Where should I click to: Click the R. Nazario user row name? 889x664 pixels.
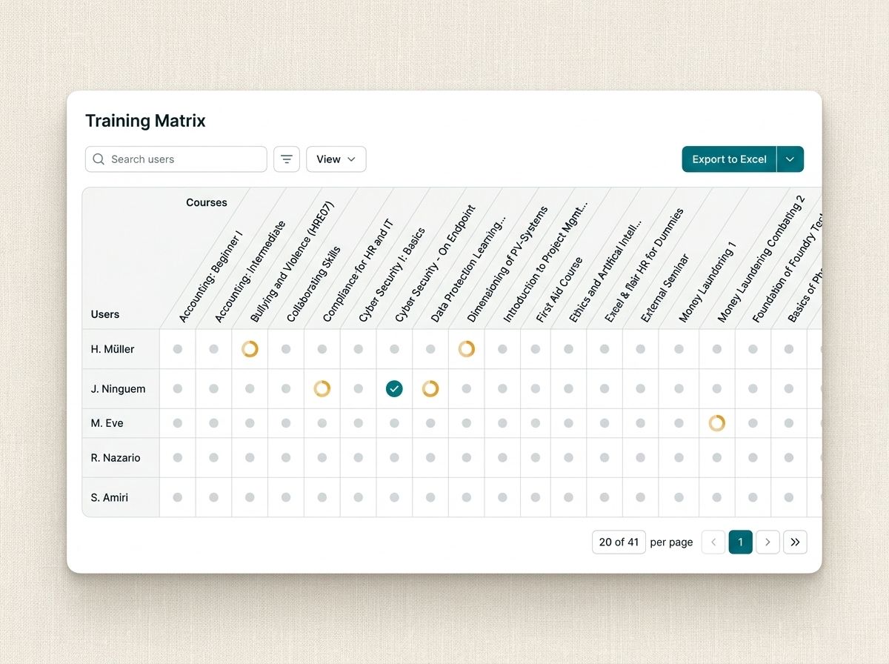(116, 458)
